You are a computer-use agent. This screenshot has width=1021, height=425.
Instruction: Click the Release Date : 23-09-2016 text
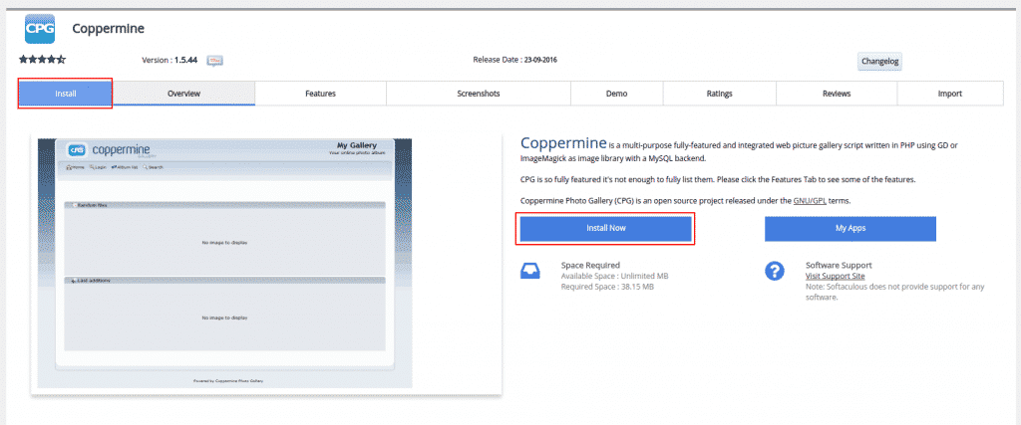pos(515,60)
